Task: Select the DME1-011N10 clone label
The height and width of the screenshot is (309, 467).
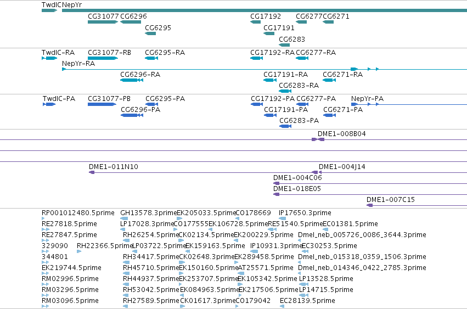Action: tap(114, 167)
